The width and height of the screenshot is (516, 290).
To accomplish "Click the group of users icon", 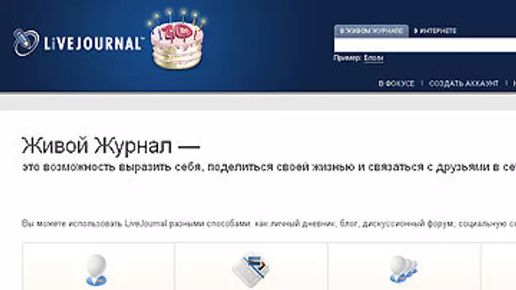I will point(404,269).
